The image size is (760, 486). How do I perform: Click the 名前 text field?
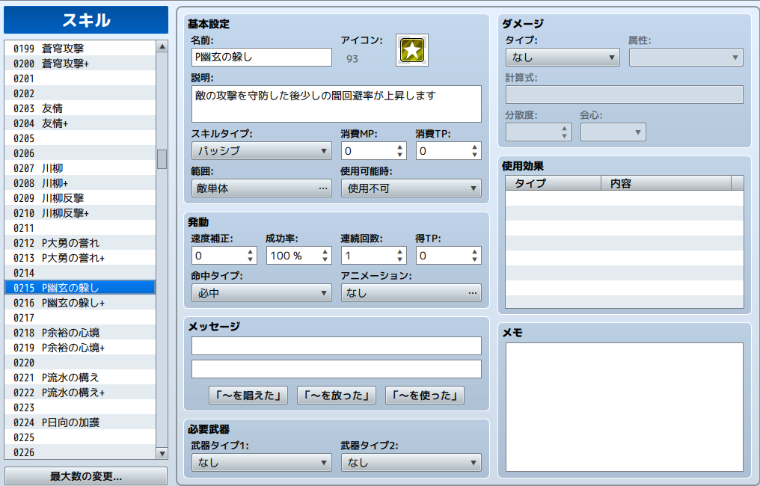tap(261, 58)
